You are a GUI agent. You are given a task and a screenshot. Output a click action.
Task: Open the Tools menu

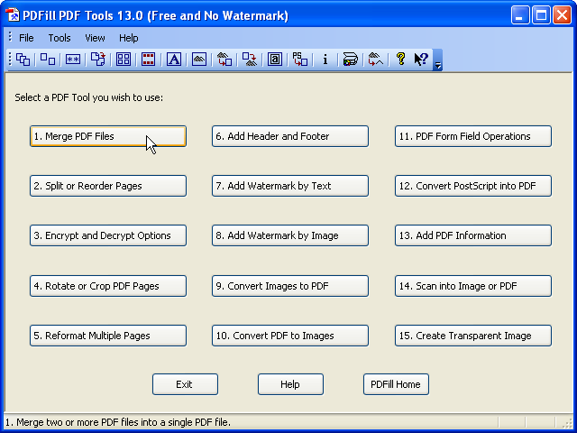60,38
